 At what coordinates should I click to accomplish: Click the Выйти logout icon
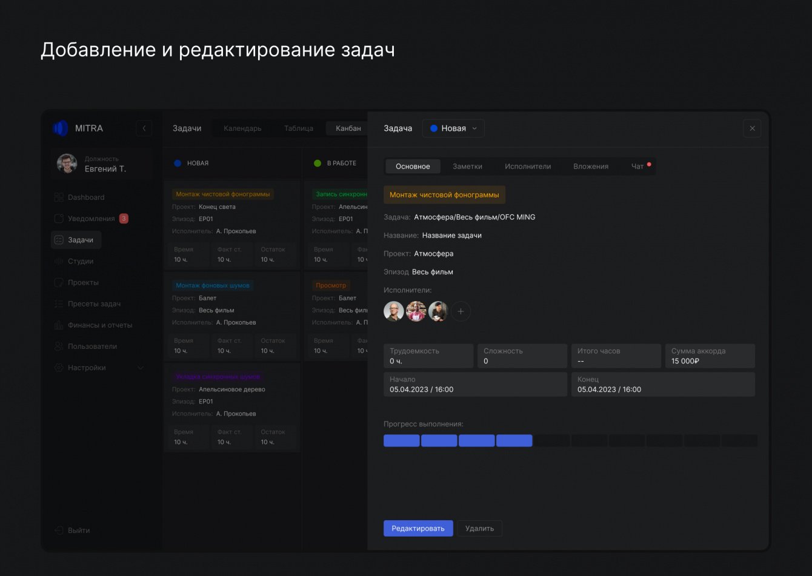(x=59, y=530)
